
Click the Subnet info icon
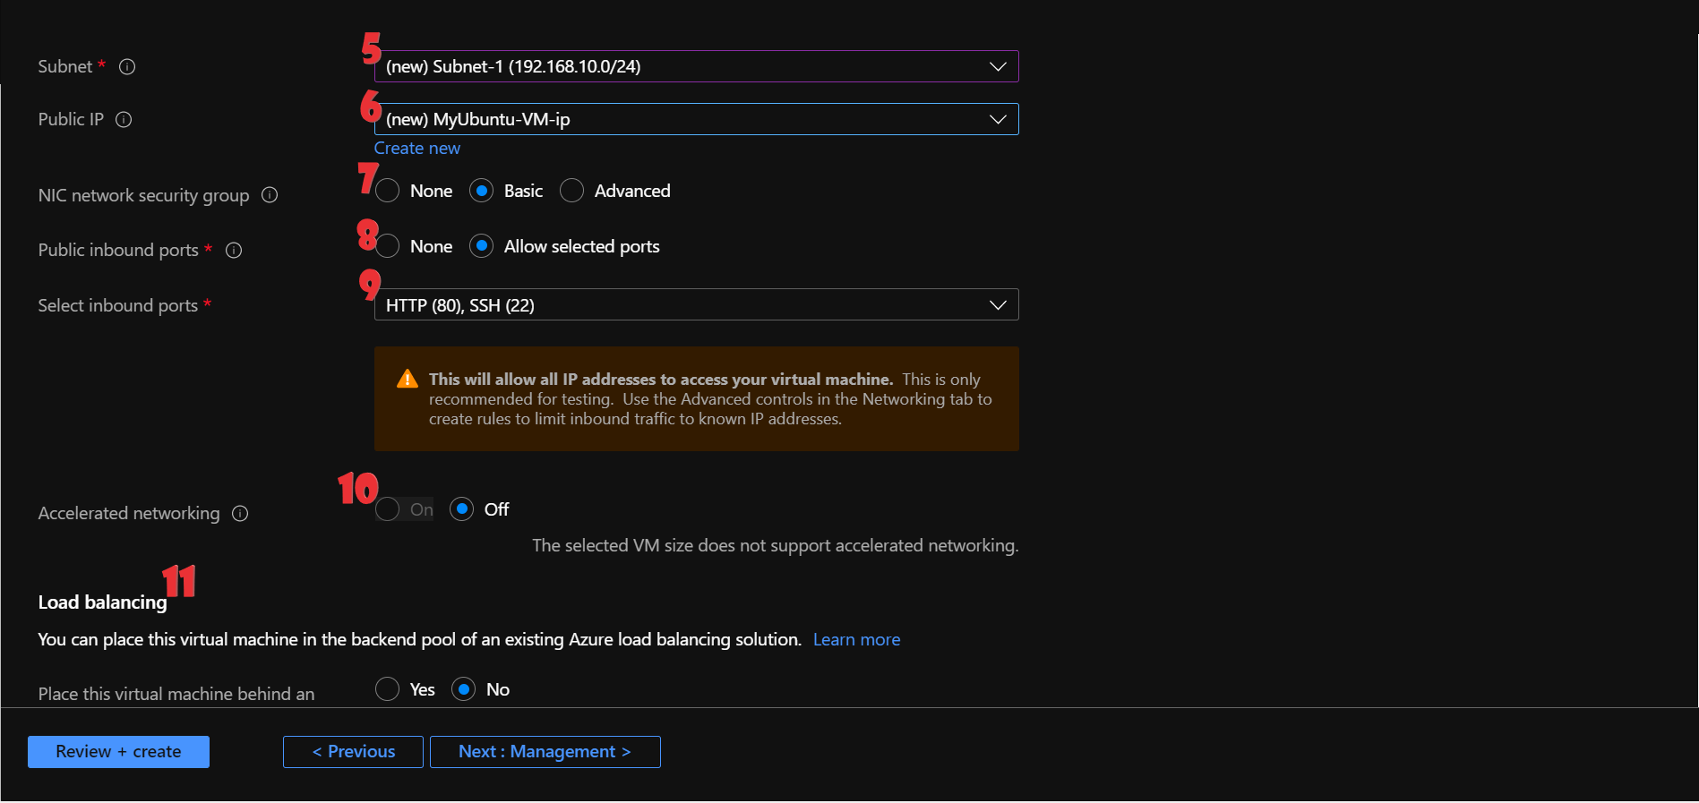127,67
